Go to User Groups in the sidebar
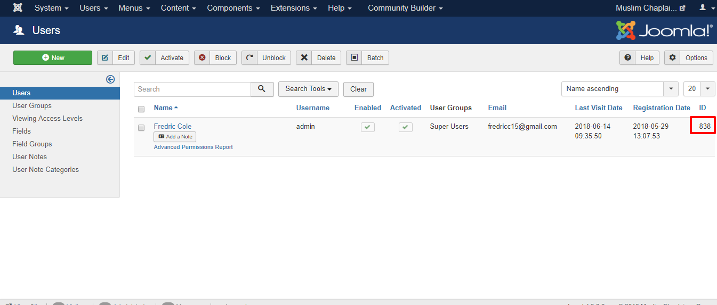717x305 pixels. (x=32, y=106)
